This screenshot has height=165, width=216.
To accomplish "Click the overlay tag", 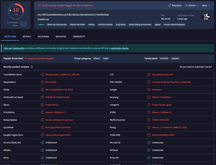I will pyautogui.click(x=91, y=24).
